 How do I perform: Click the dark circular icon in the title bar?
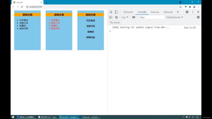180,2
